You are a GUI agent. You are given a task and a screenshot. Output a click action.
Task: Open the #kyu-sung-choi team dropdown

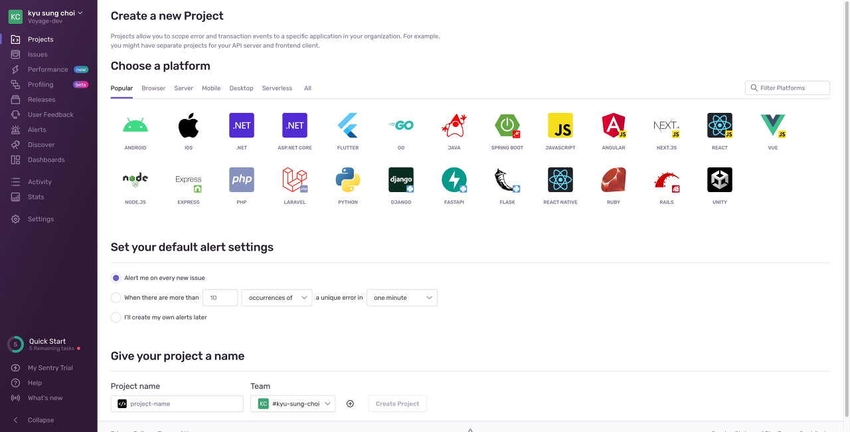coord(293,403)
